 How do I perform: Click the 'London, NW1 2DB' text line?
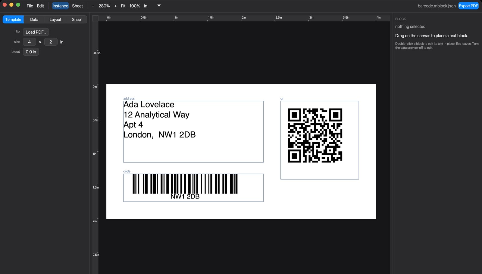(160, 135)
